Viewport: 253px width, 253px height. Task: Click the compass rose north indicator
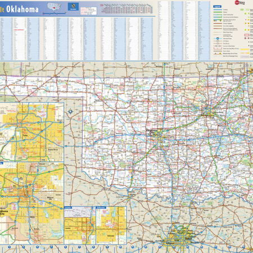(x=70, y=112)
